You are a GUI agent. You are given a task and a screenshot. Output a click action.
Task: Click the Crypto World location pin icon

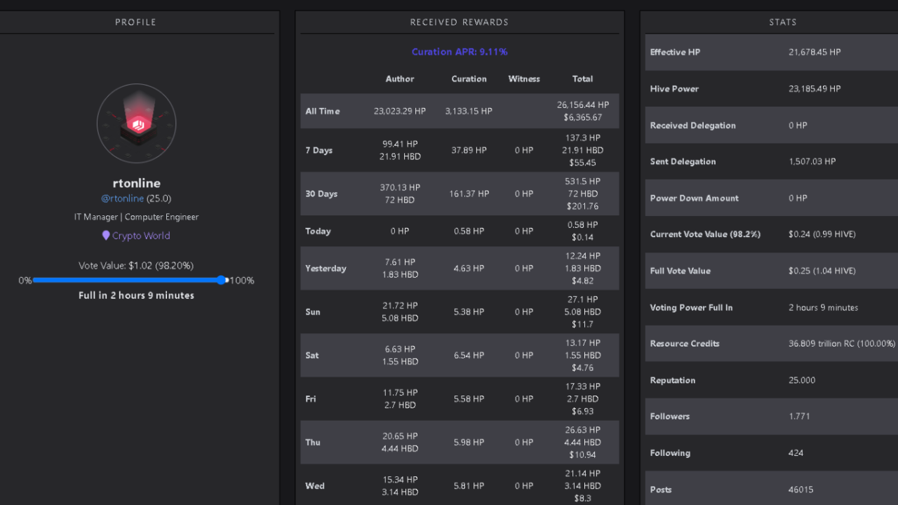tap(106, 236)
